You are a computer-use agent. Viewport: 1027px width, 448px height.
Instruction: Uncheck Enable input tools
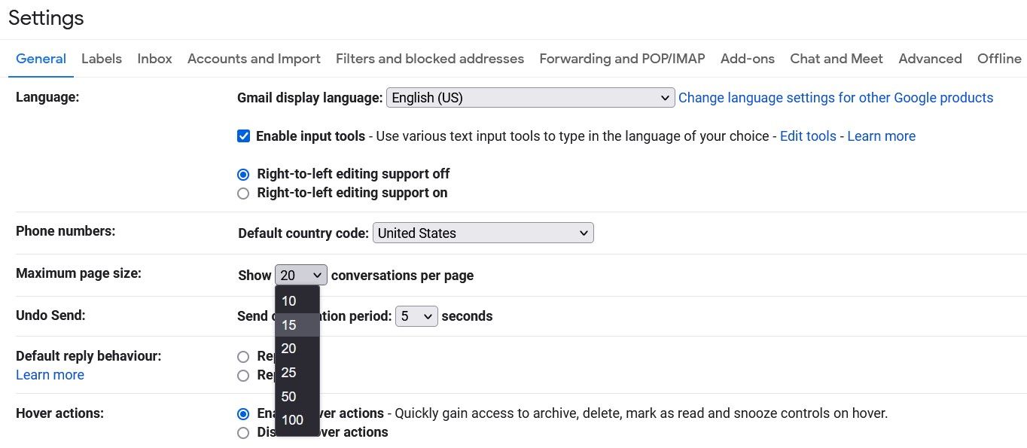pyautogui.click(x=243, y=136)
